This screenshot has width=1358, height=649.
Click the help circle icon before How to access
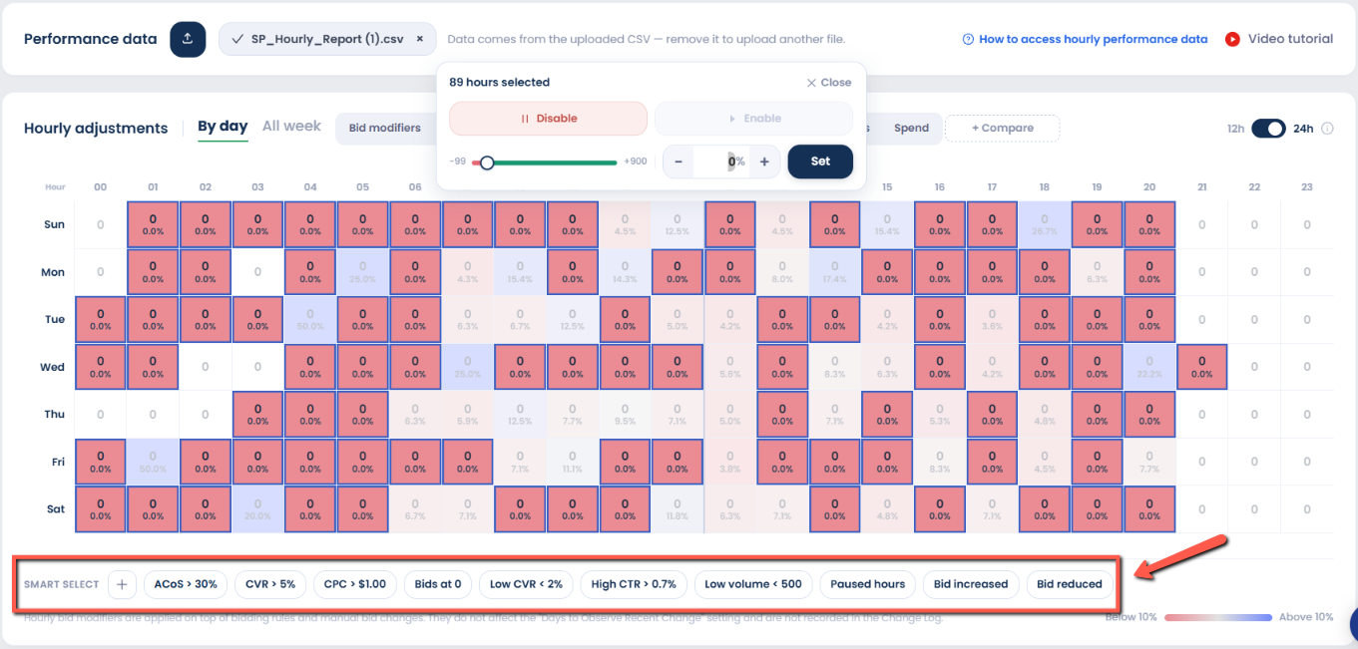(968, 40)
